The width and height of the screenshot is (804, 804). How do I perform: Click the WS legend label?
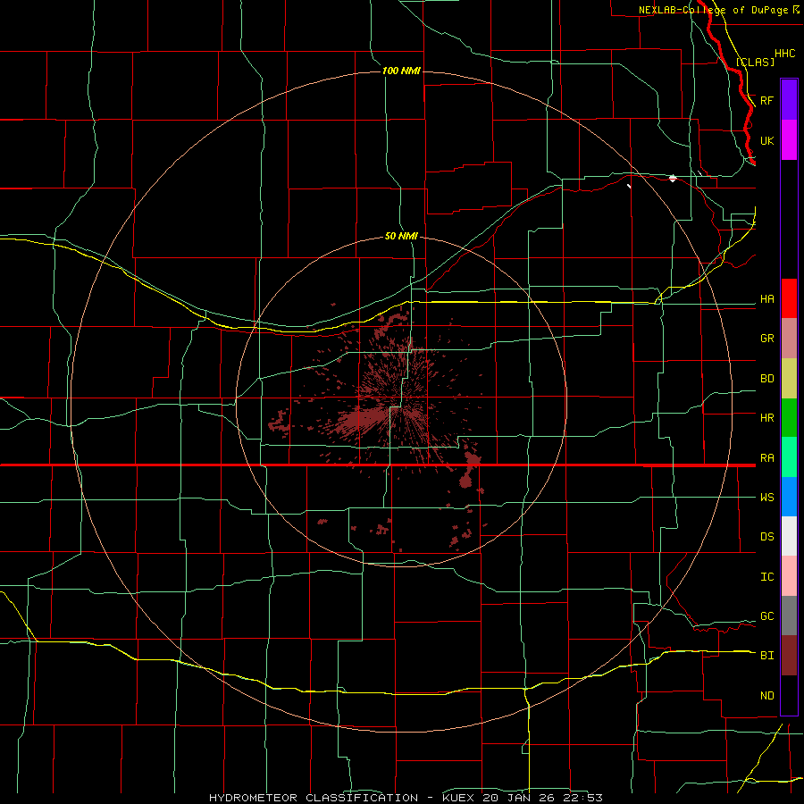click(767, 497)
